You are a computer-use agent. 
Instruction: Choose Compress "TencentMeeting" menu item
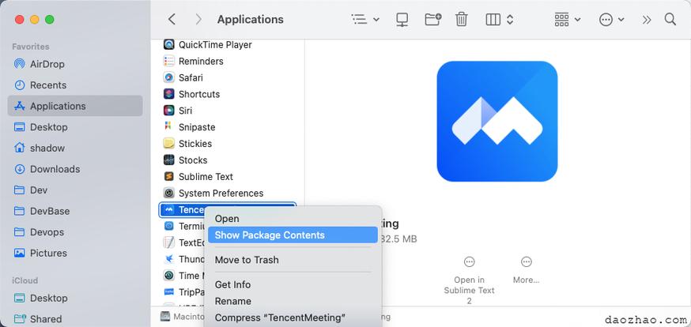[x=293, y=318]
